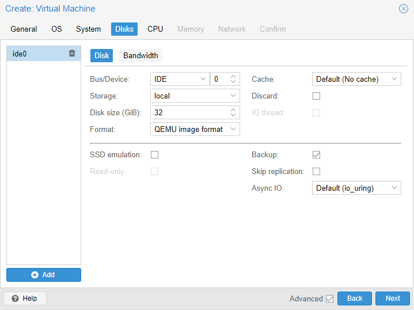Toggle the Advanced options checkbox

[329, 298]
